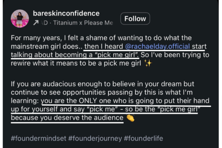Viewport: 222px width, 148px height.
Task: Open the #foundermindset hashtag
Action: point(38,138)
